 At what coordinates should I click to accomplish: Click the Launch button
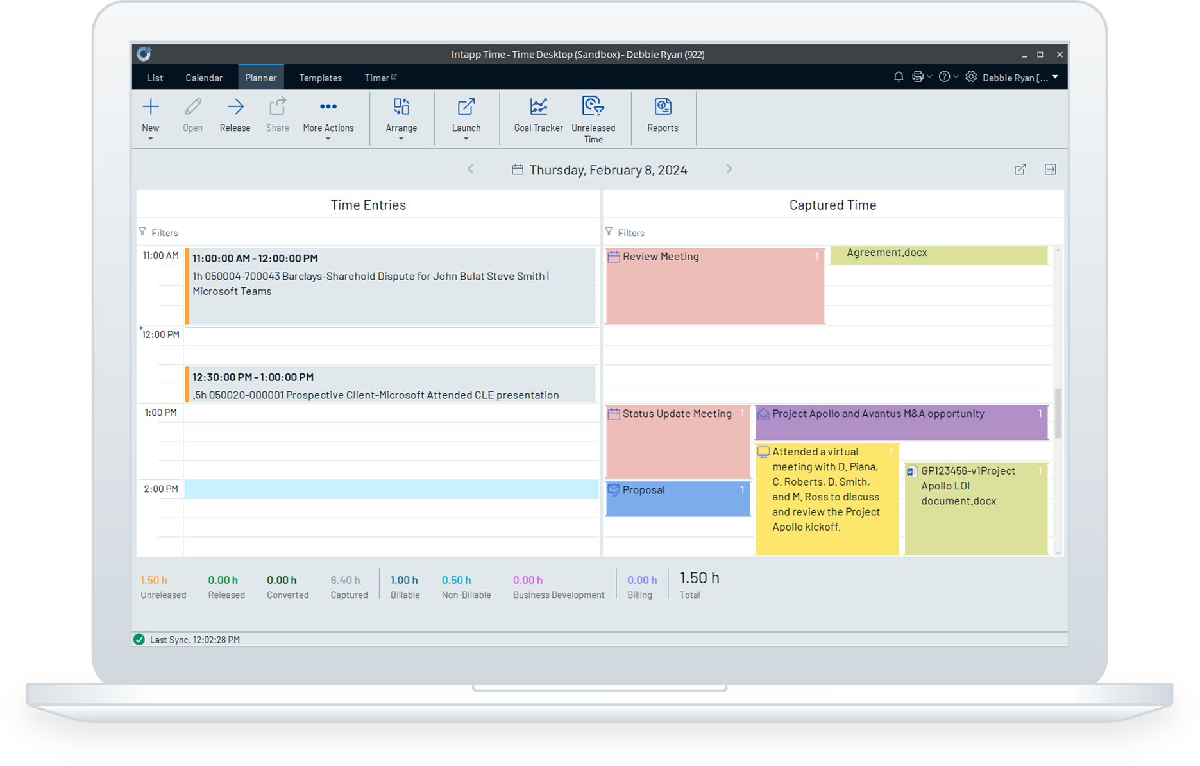click(466, 116)
